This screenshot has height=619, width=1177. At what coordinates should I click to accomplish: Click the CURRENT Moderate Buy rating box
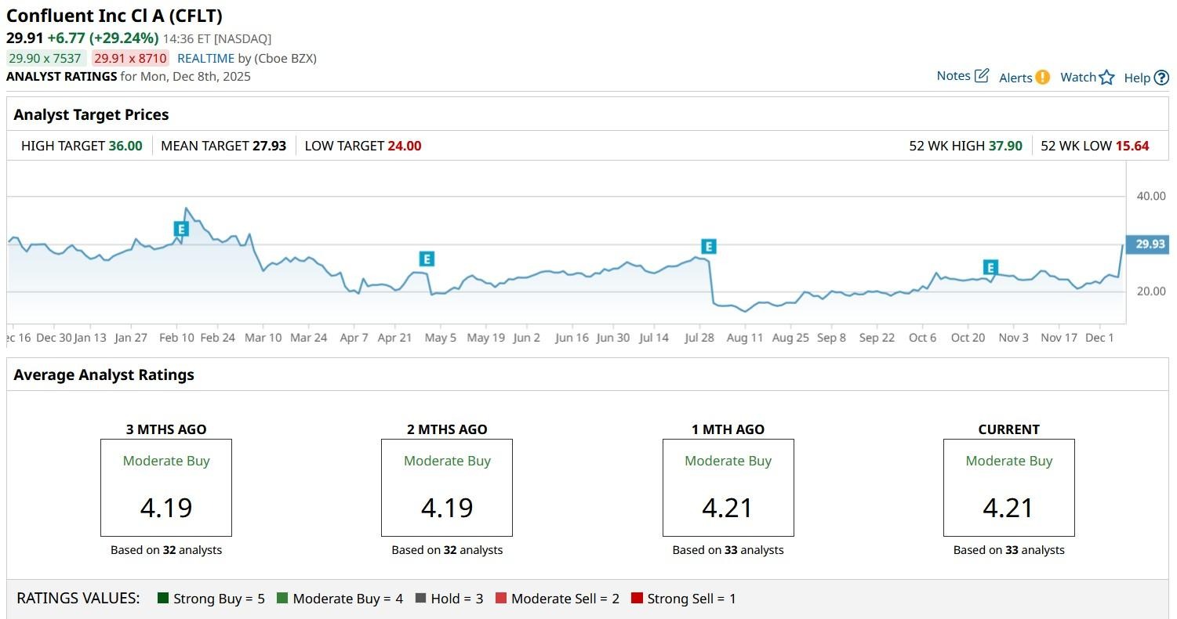[1008, 487]
